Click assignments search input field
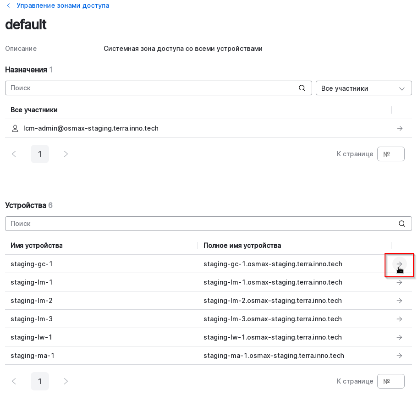This screenshot has height=395, width=418. [151, 88]
